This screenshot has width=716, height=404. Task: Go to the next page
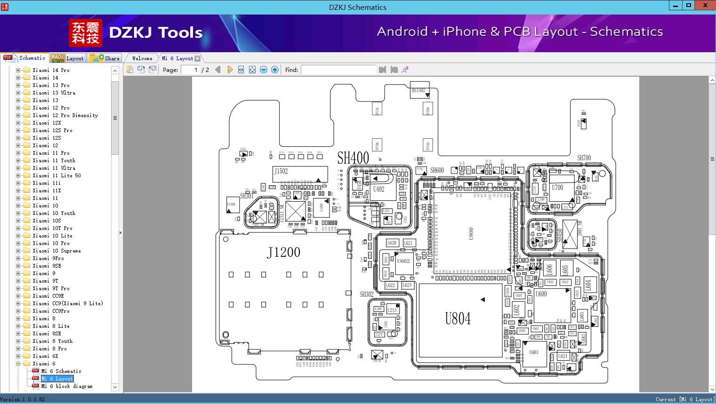230,70
